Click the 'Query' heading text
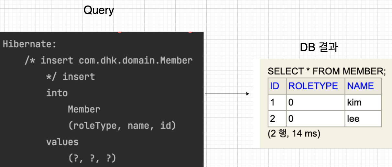Viewport: 392px width, 167px height. click(99, 10)
